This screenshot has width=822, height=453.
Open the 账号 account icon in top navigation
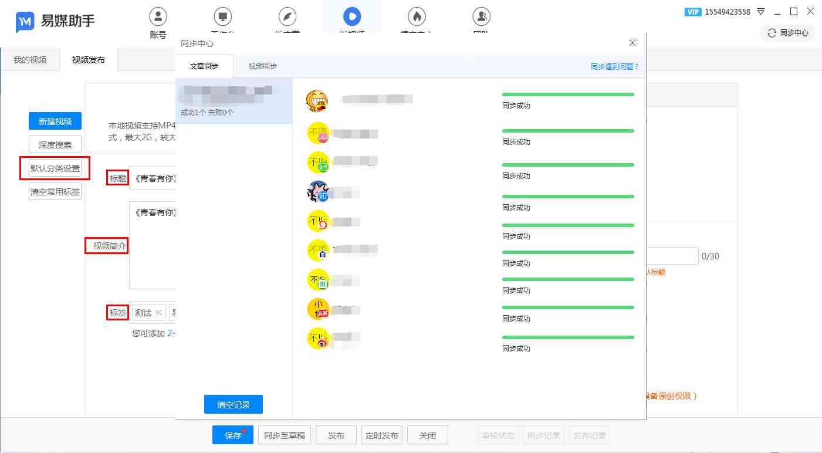[158, 16]
